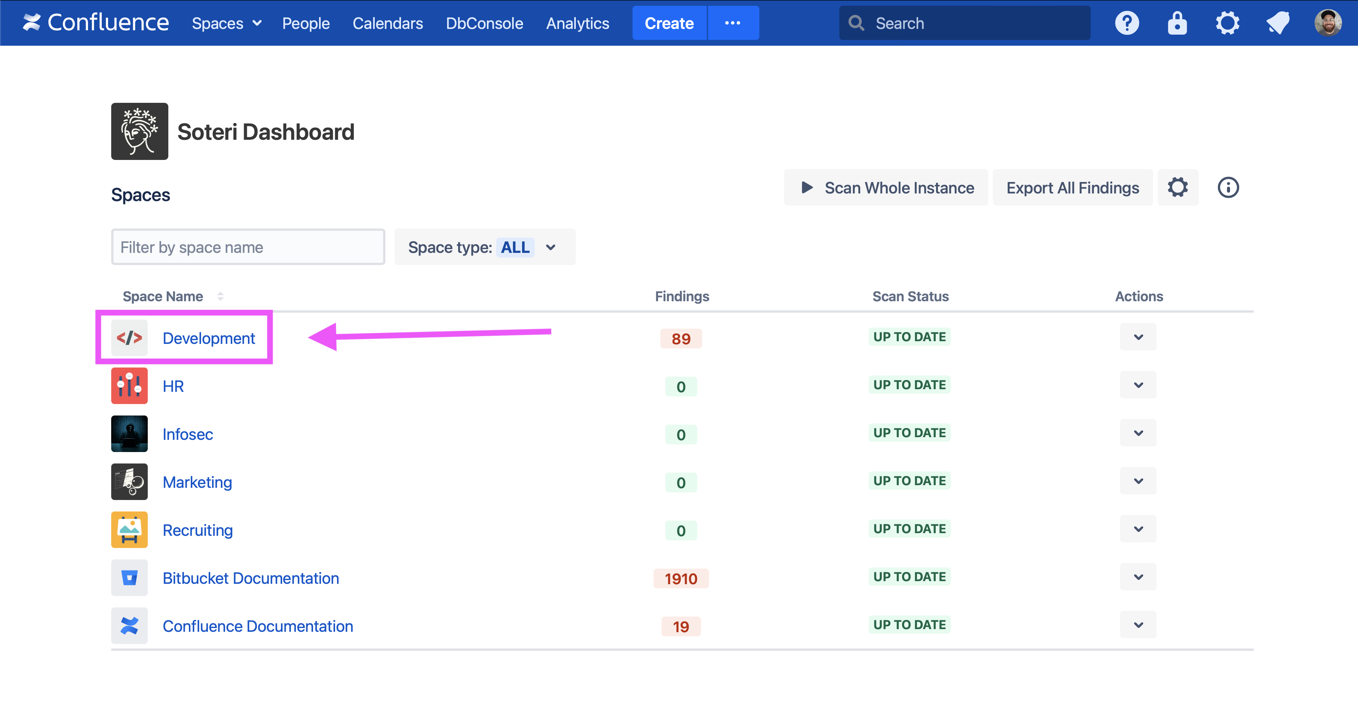Open the help question mark icon
The height and width of the screenshot is (719, 1358).
pyautogui.click(x=1126, y=23)
